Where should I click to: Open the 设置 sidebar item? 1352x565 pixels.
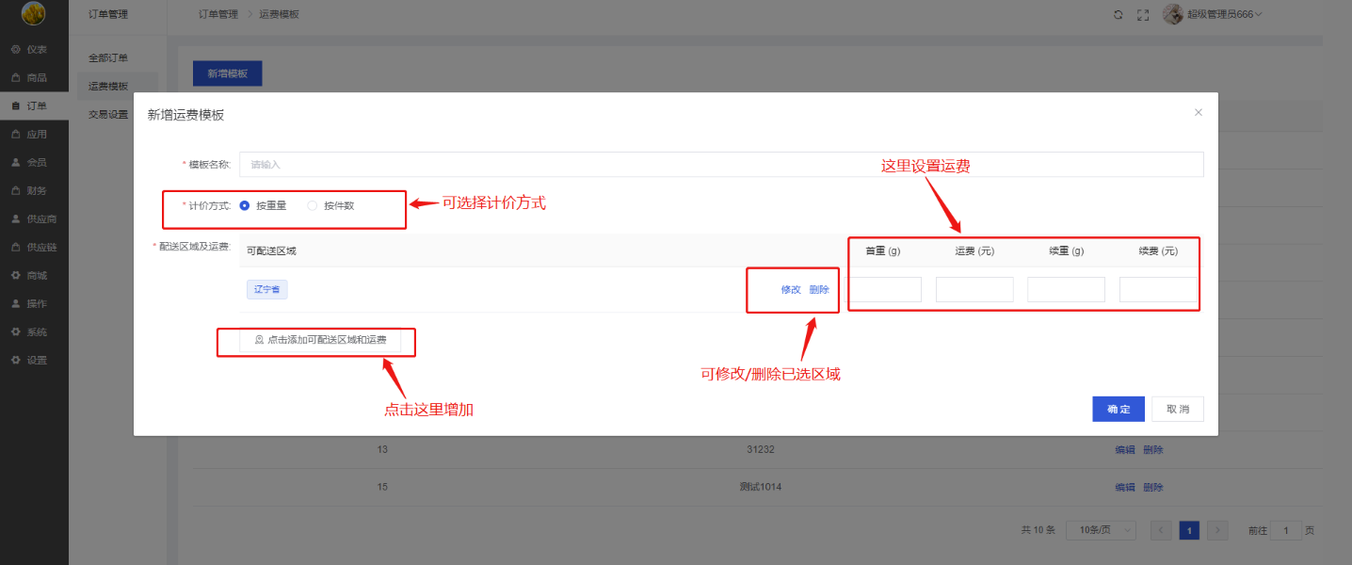[x=35, y=360]
